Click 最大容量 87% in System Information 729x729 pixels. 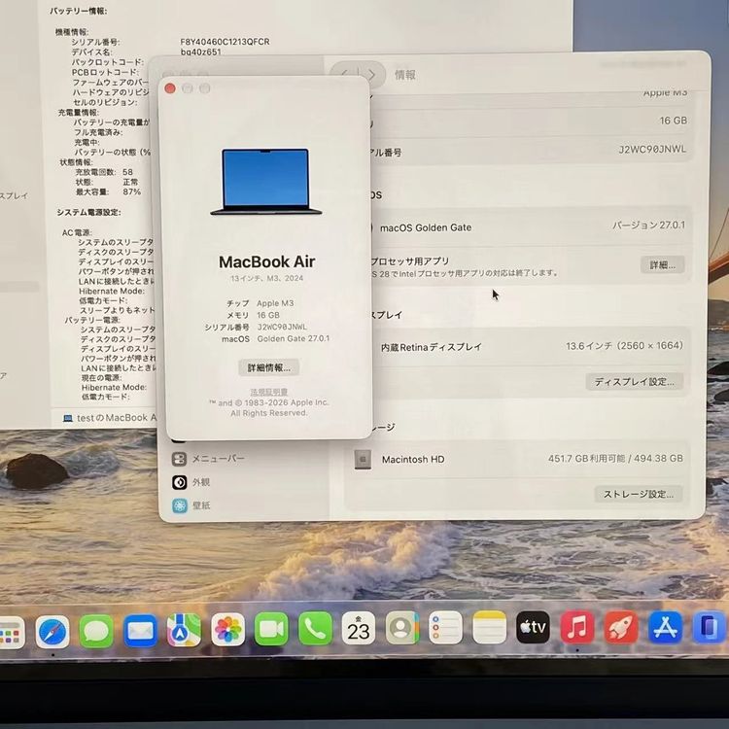tap(108, 191)
